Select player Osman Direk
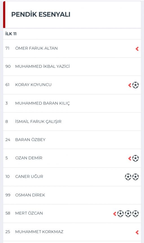Screen dimensions: 144x243 (72, 195)
